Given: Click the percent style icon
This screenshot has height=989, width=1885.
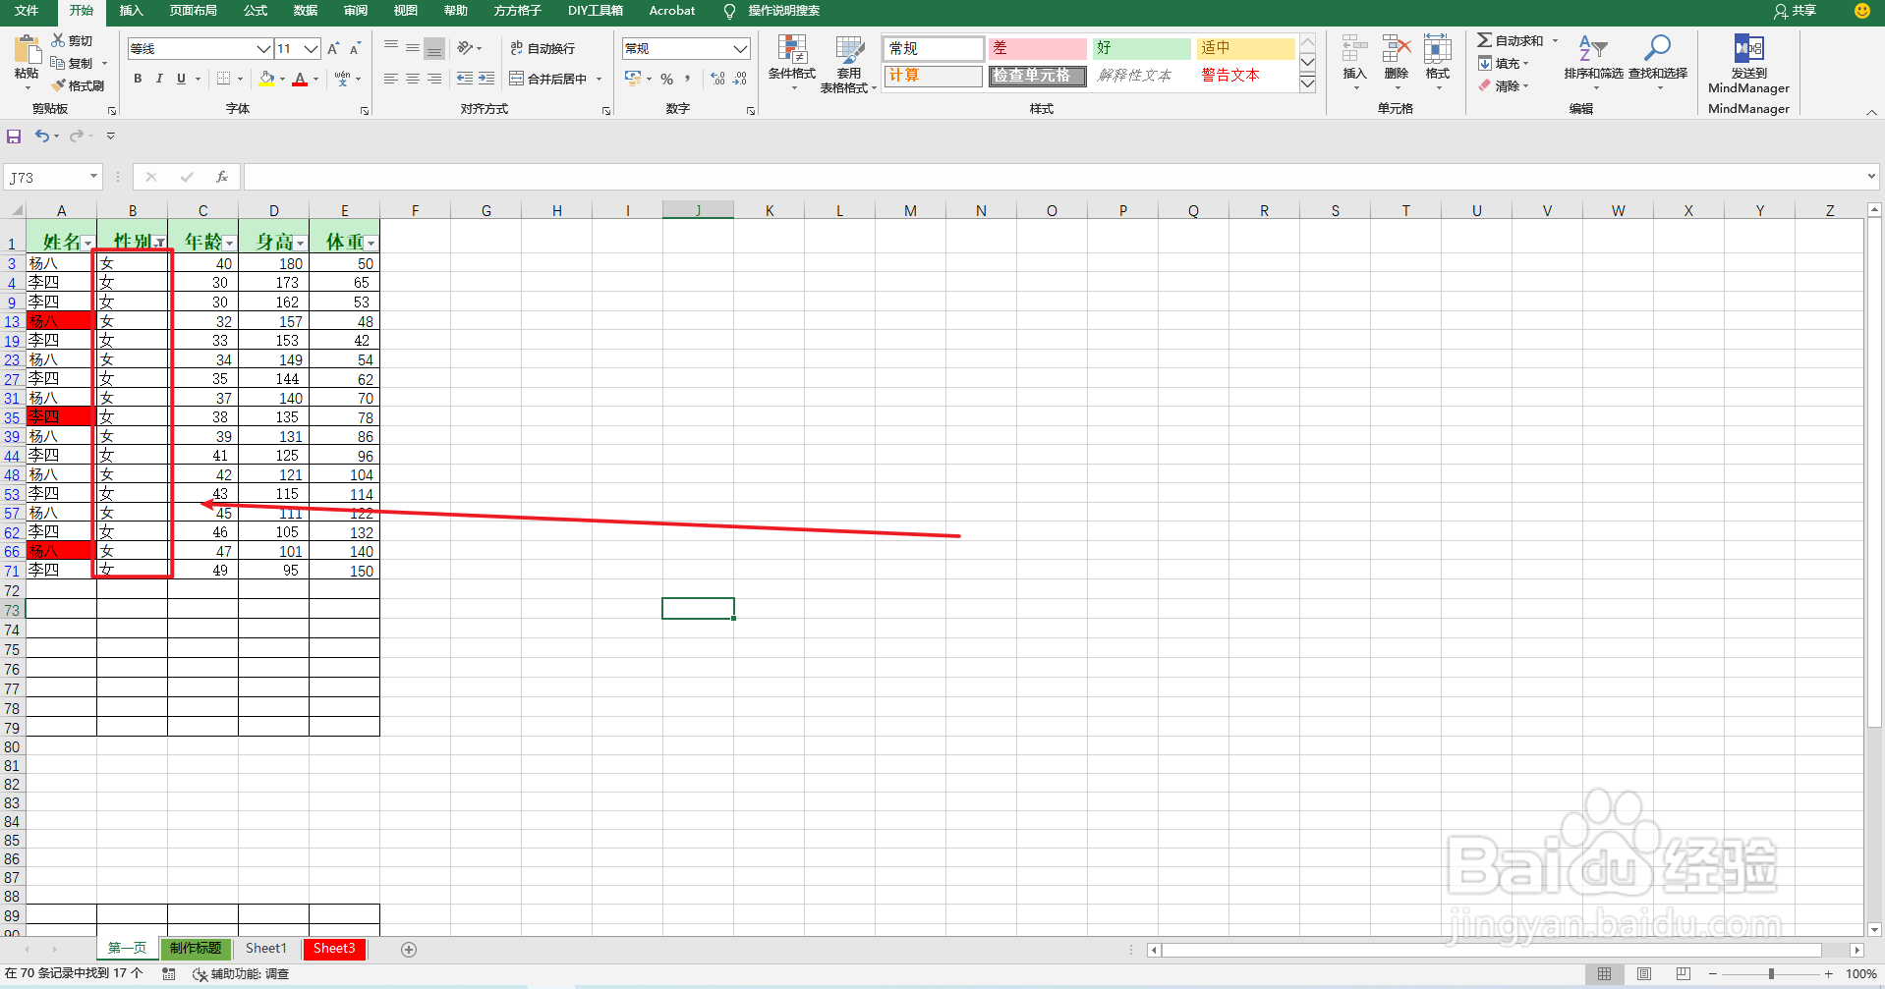Looking at the screenshot, I should coord(667,79).
